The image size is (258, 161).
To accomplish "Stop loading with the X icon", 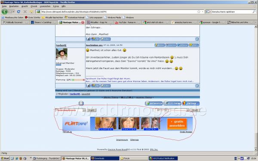I will point(25,12).
